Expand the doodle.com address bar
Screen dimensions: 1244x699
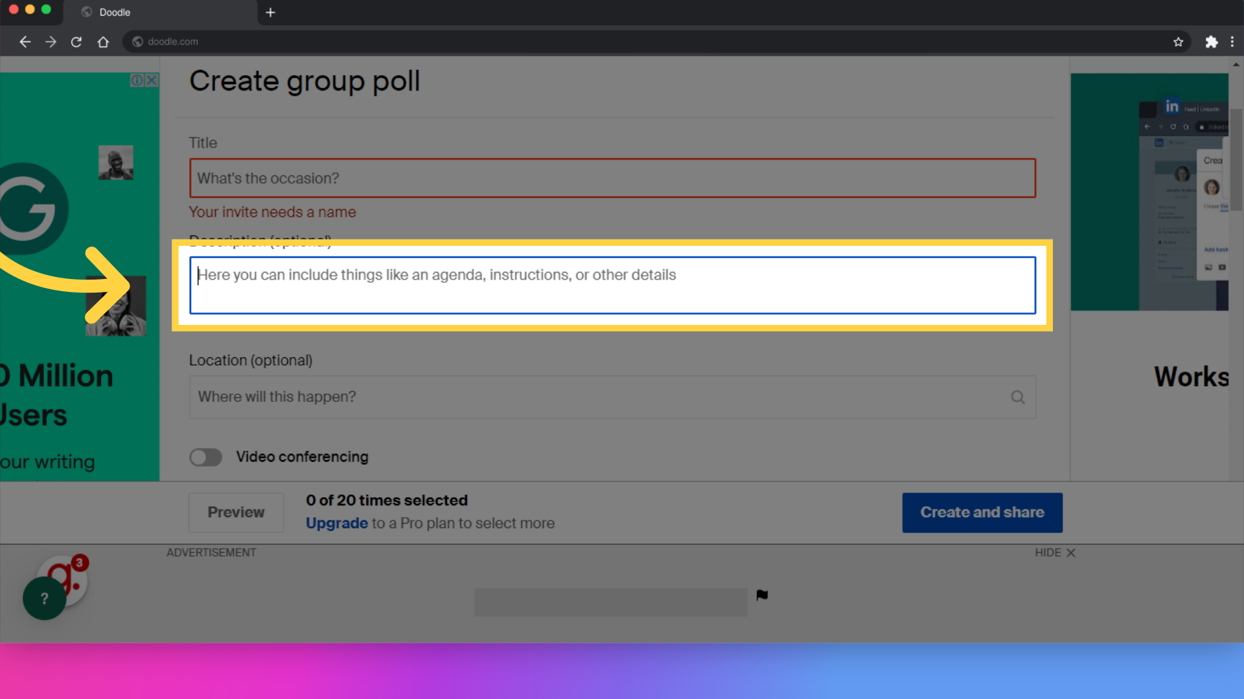(172, 40)
